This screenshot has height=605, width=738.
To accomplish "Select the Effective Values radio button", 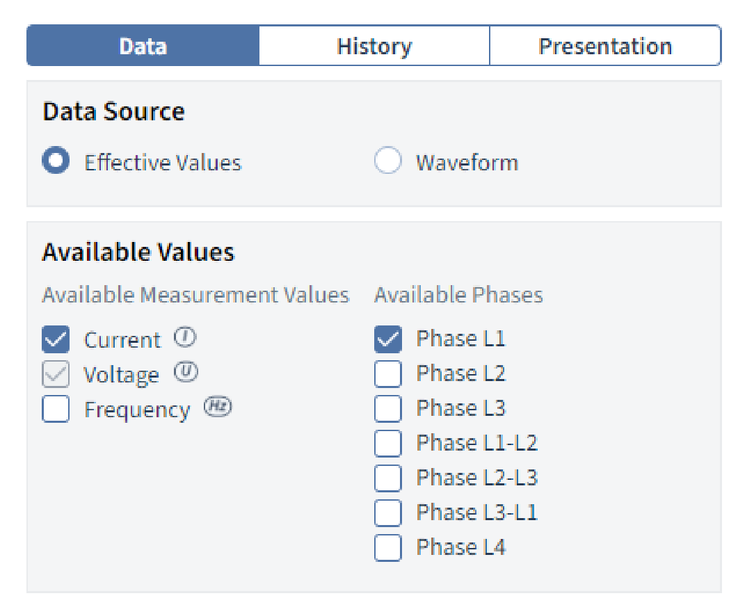I will point(56,161).
